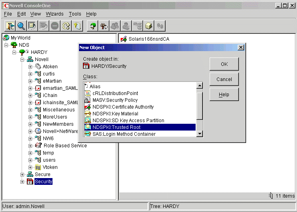Click the Novell+NetWare license icon
This screenshot has height=212, width=297.
[38, 131]
